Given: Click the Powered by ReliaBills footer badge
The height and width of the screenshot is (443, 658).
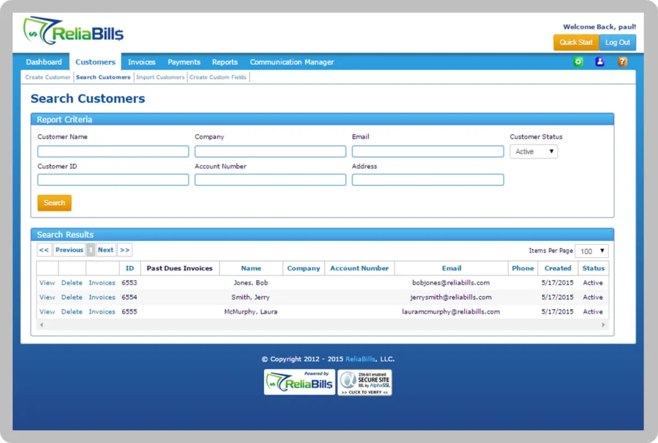Looking at the screenshot, I should 299,382.
